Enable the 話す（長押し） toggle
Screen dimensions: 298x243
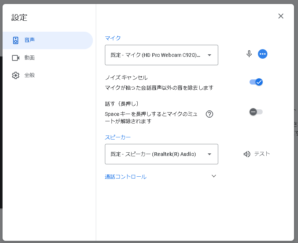tap(256, 112)
